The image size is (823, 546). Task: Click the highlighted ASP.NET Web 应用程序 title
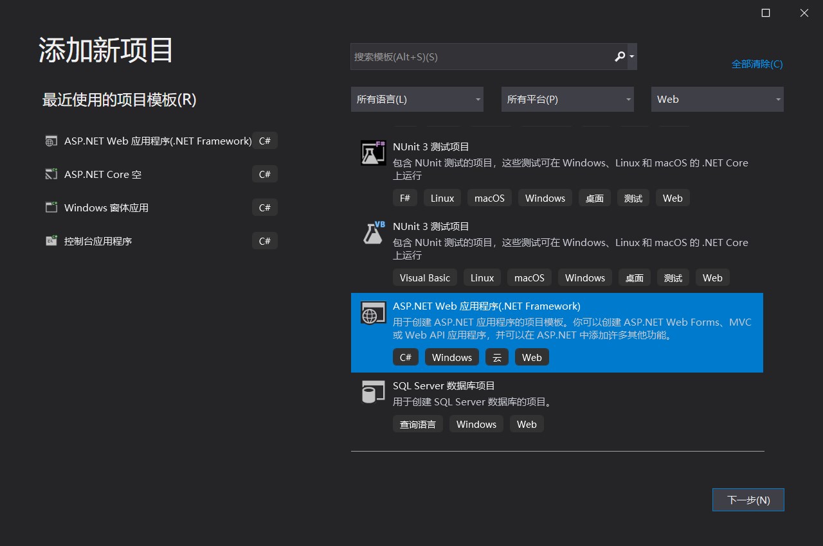tap(486, 306)
